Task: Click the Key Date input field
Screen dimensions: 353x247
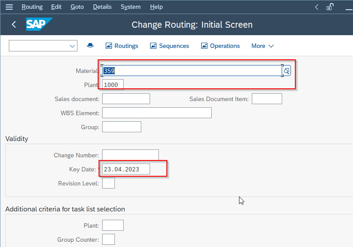Action: [x=126, y=169]
